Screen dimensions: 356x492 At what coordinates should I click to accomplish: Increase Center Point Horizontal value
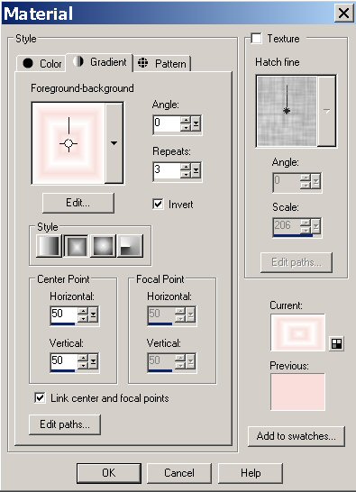click(x=83, y=311)
